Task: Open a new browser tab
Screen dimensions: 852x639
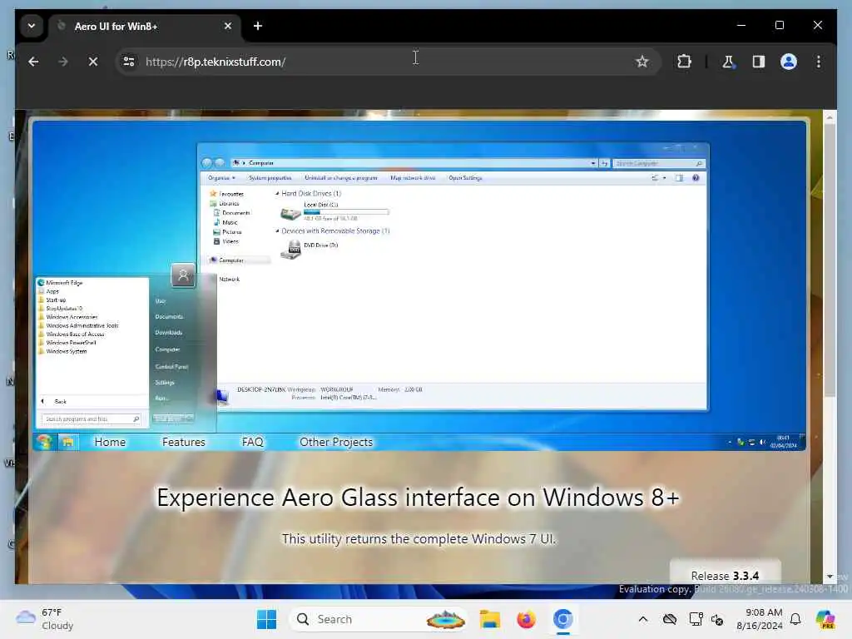Action: pos(258,26)
